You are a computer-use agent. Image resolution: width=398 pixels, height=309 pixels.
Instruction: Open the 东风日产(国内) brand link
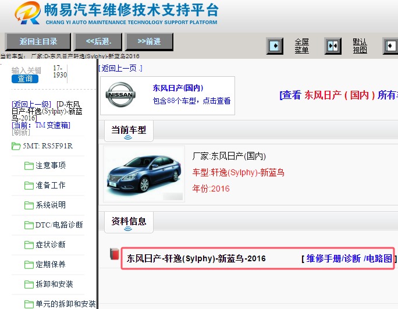pos(177,88)
